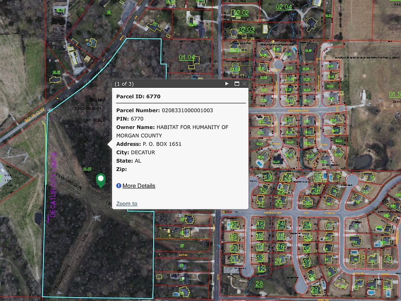
Task: Select lot 27 on the map
Action: 279,261
